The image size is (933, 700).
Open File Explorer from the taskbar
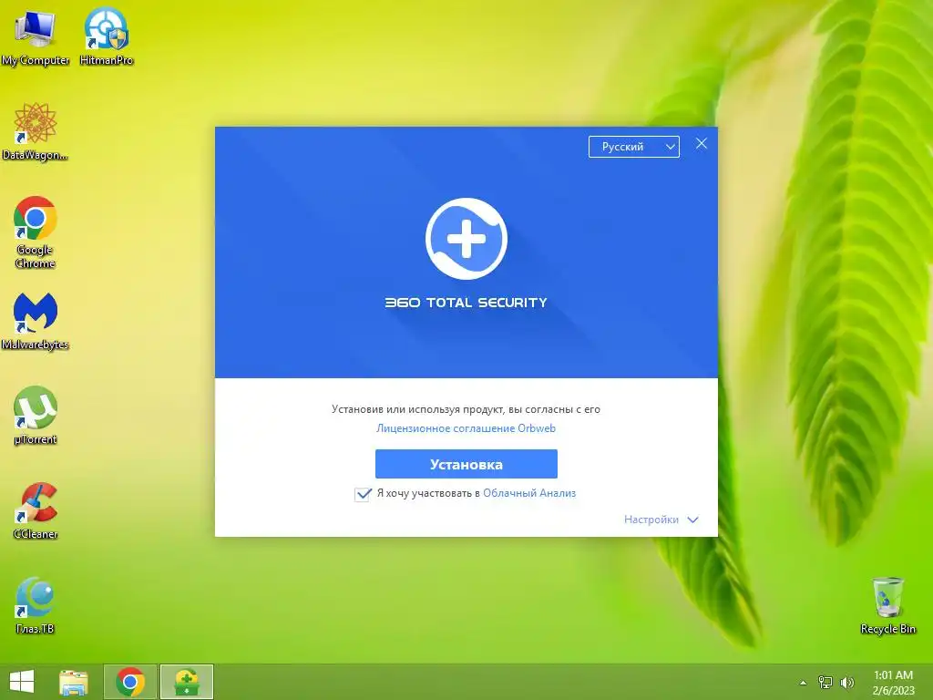click(74, 682)
